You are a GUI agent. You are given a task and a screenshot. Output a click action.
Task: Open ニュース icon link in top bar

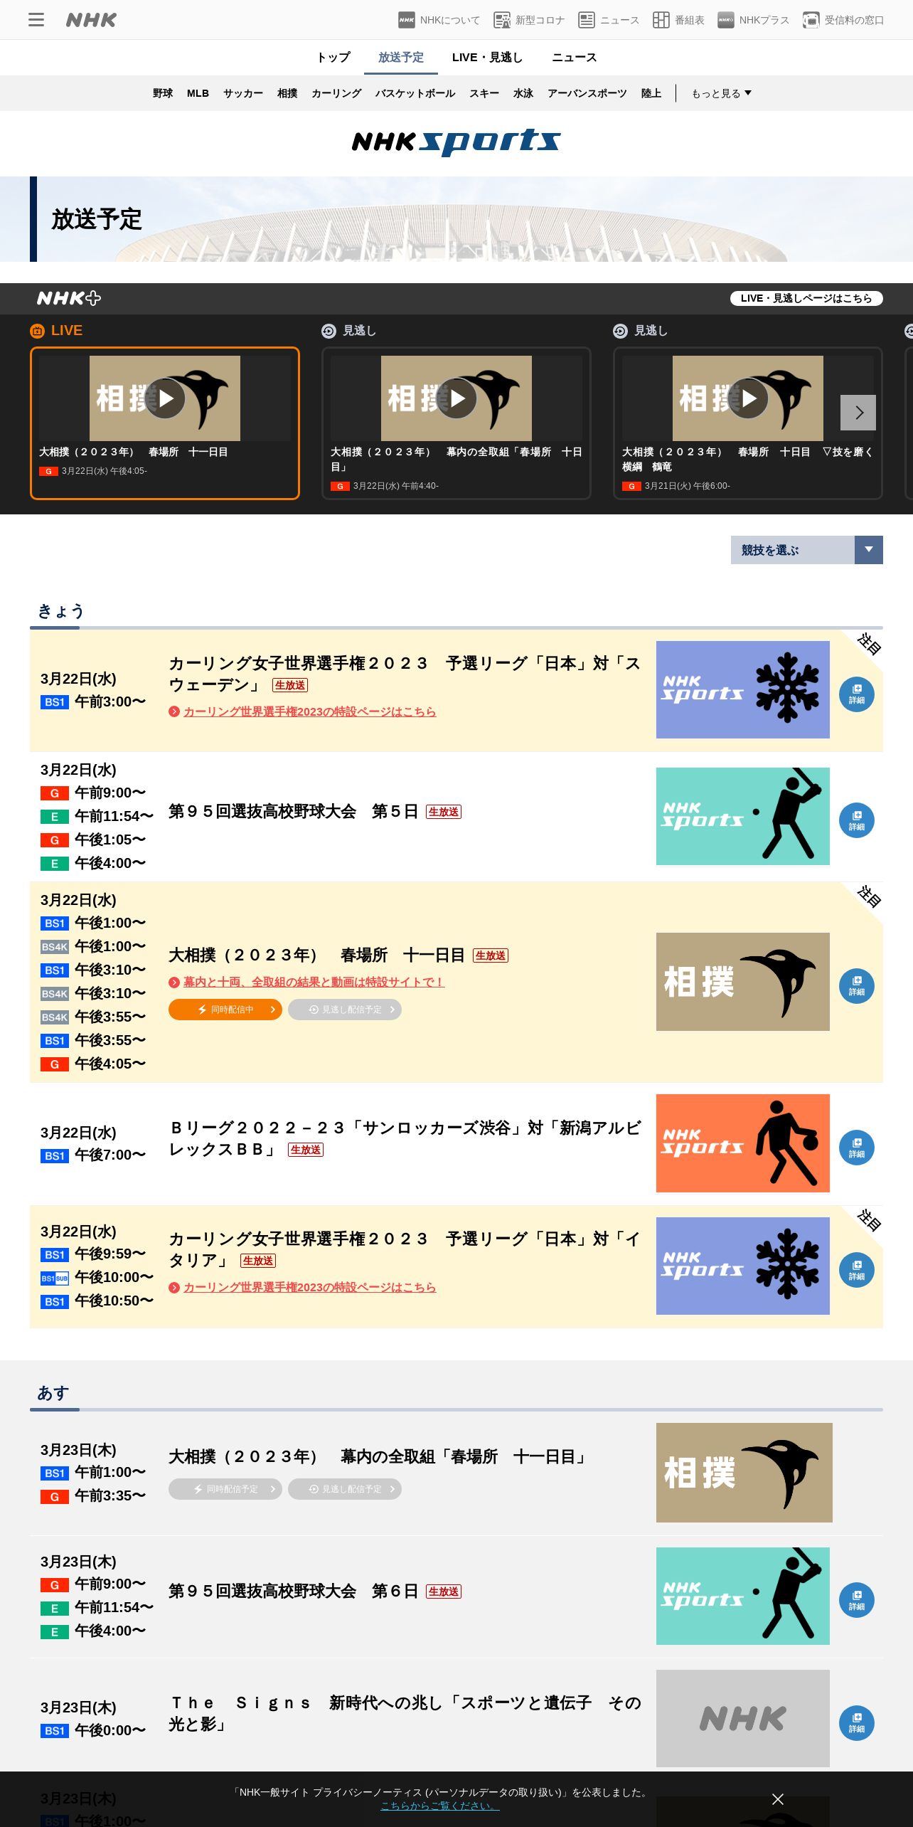point(609,20)
